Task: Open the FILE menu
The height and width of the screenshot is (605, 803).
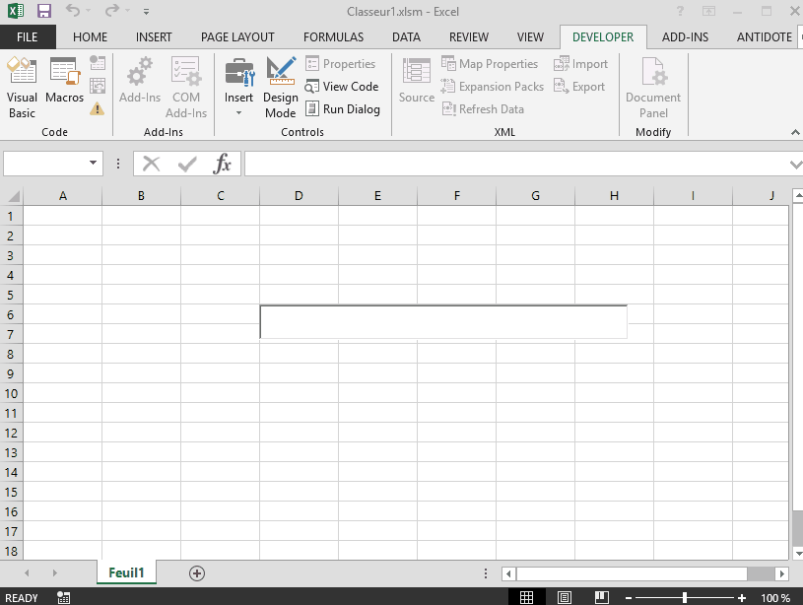Action: coord(28,36)
